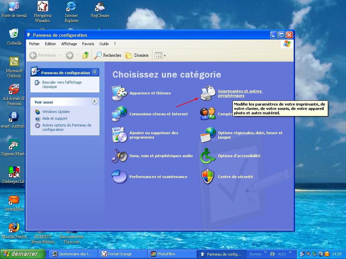The height and width of the screenshot is (259, 346).
Task: Open the Imprimantes et autres périphériques icon
Action: click(208, 93)
